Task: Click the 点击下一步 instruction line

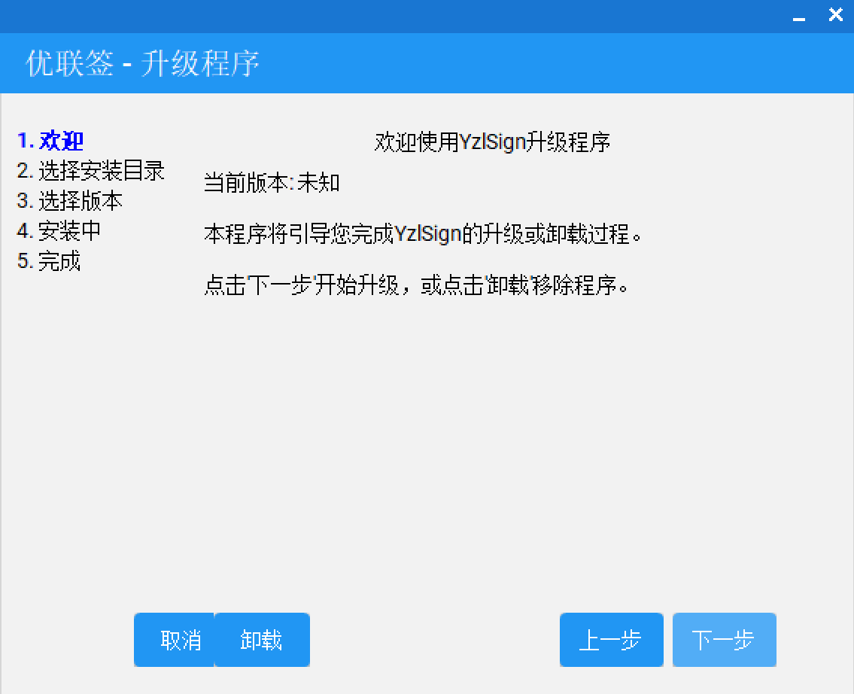Action: 418,287
